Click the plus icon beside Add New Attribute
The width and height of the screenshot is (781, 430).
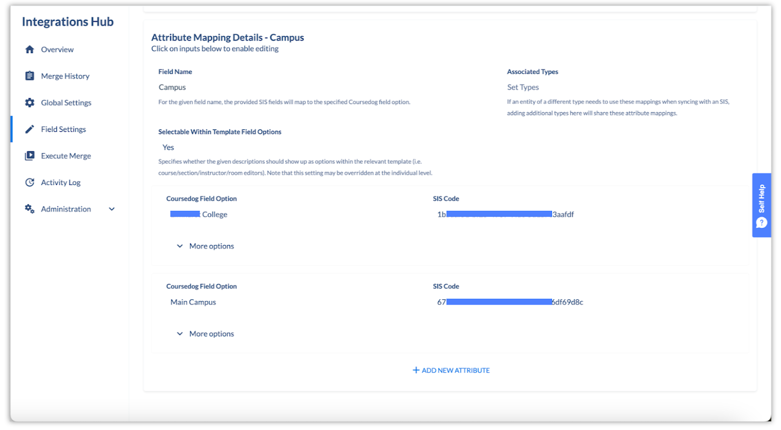click(416, 370)
